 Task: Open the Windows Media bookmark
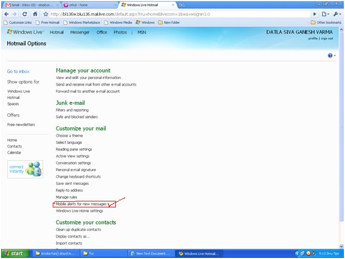pos(118,22)
